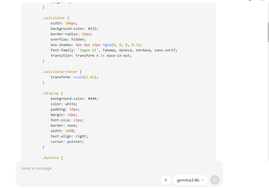
Task: Click the #444 background-color value
Action: click(x=93, y=99)
